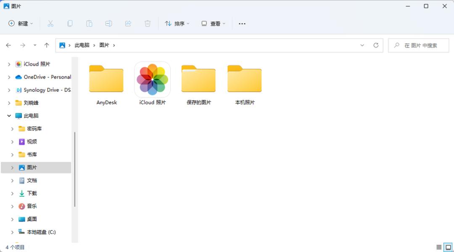Click the sidebar vertical scrollbar
Viewport: 454px width, 252px height.
(75, 169)
